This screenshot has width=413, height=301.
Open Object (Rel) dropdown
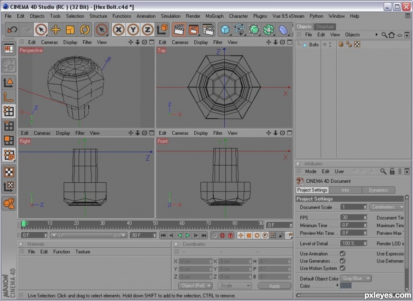(195, 286)
